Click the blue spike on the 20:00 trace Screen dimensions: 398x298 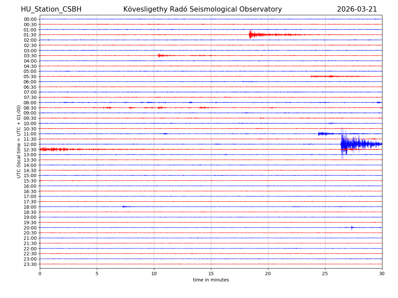(352, 227)
